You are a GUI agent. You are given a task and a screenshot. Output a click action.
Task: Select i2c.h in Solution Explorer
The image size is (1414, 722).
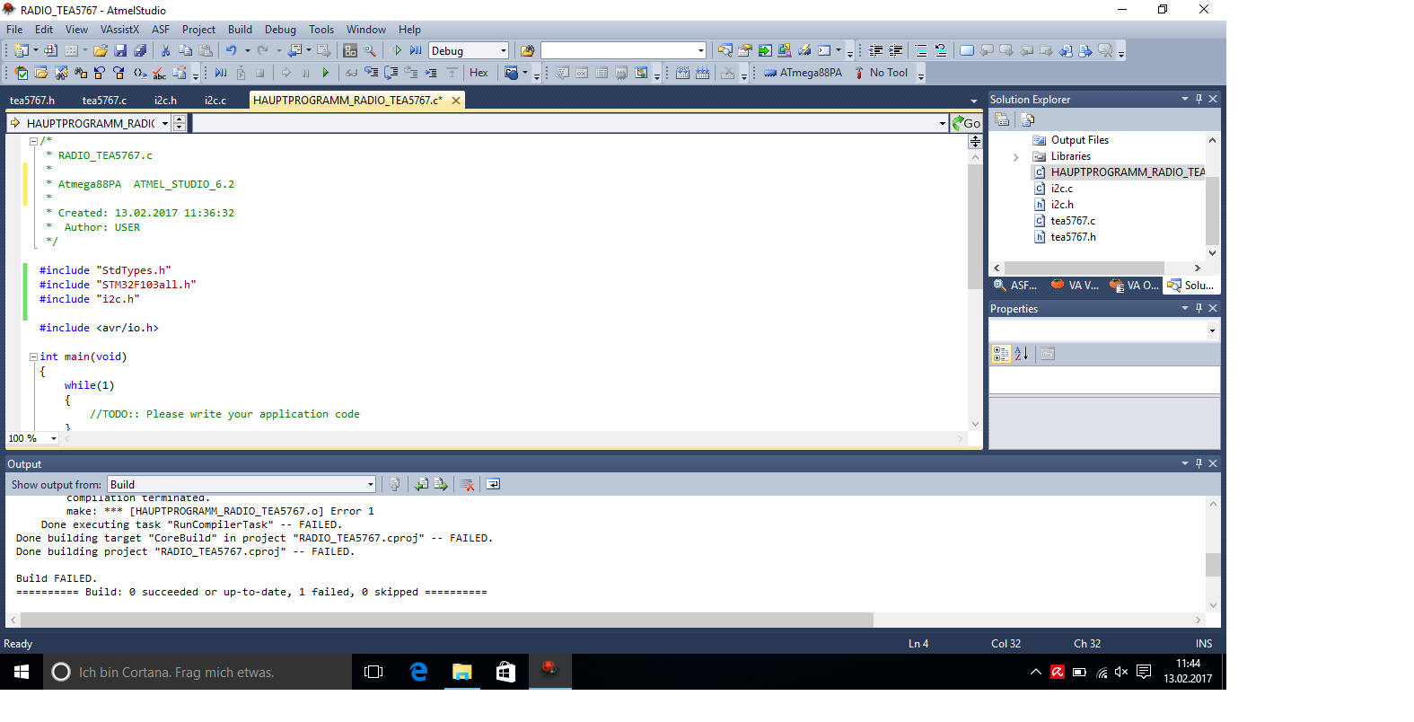click(1062, 205)
